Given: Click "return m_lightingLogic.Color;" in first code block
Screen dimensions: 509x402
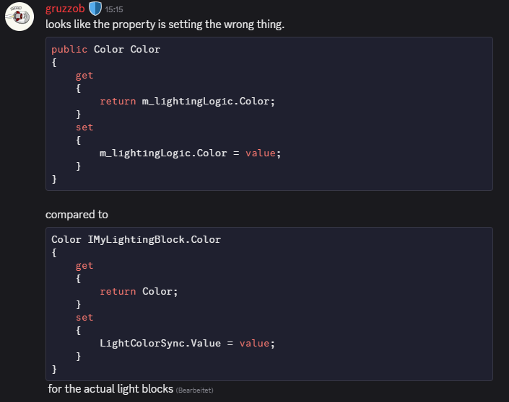Looking at the screenshot, I should point(188,101).
